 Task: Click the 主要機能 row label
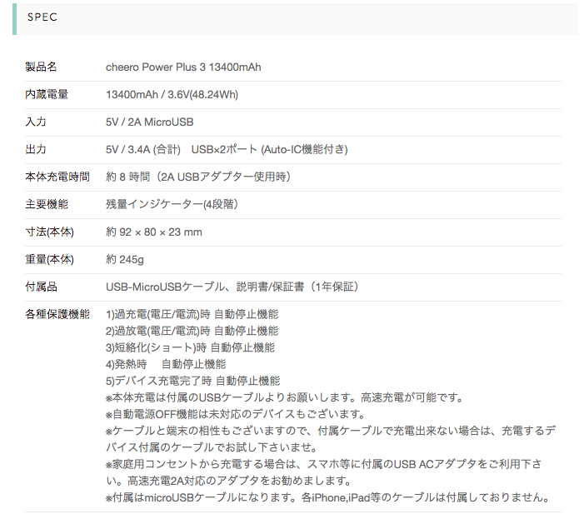tap(47, 204)
